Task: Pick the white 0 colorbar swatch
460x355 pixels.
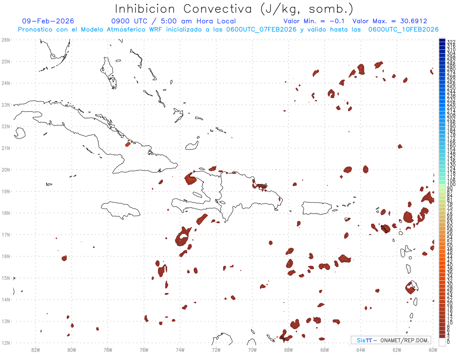Action: tap(442, 342)
